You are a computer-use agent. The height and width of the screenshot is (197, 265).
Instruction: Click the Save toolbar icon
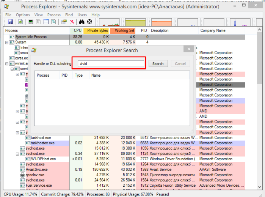[11, 22]
